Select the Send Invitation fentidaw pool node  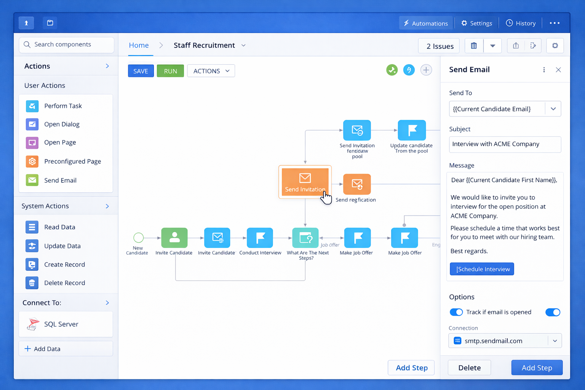(x=357, y=130)
